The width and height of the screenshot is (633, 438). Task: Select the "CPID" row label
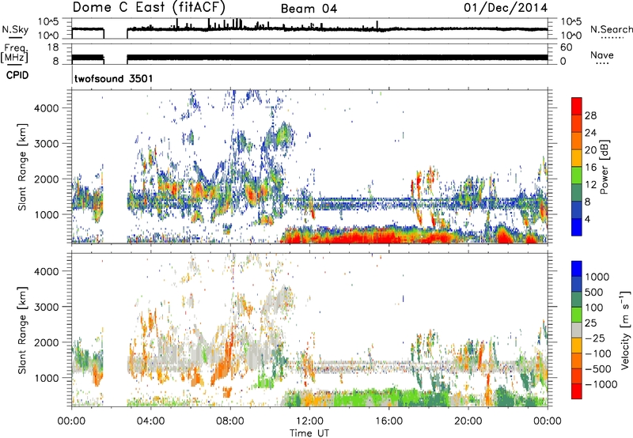[x=17, y=75]
